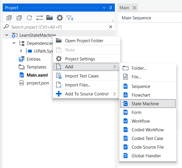Pin the Project panel
This screenshot has width=182, height=168.
111,8
